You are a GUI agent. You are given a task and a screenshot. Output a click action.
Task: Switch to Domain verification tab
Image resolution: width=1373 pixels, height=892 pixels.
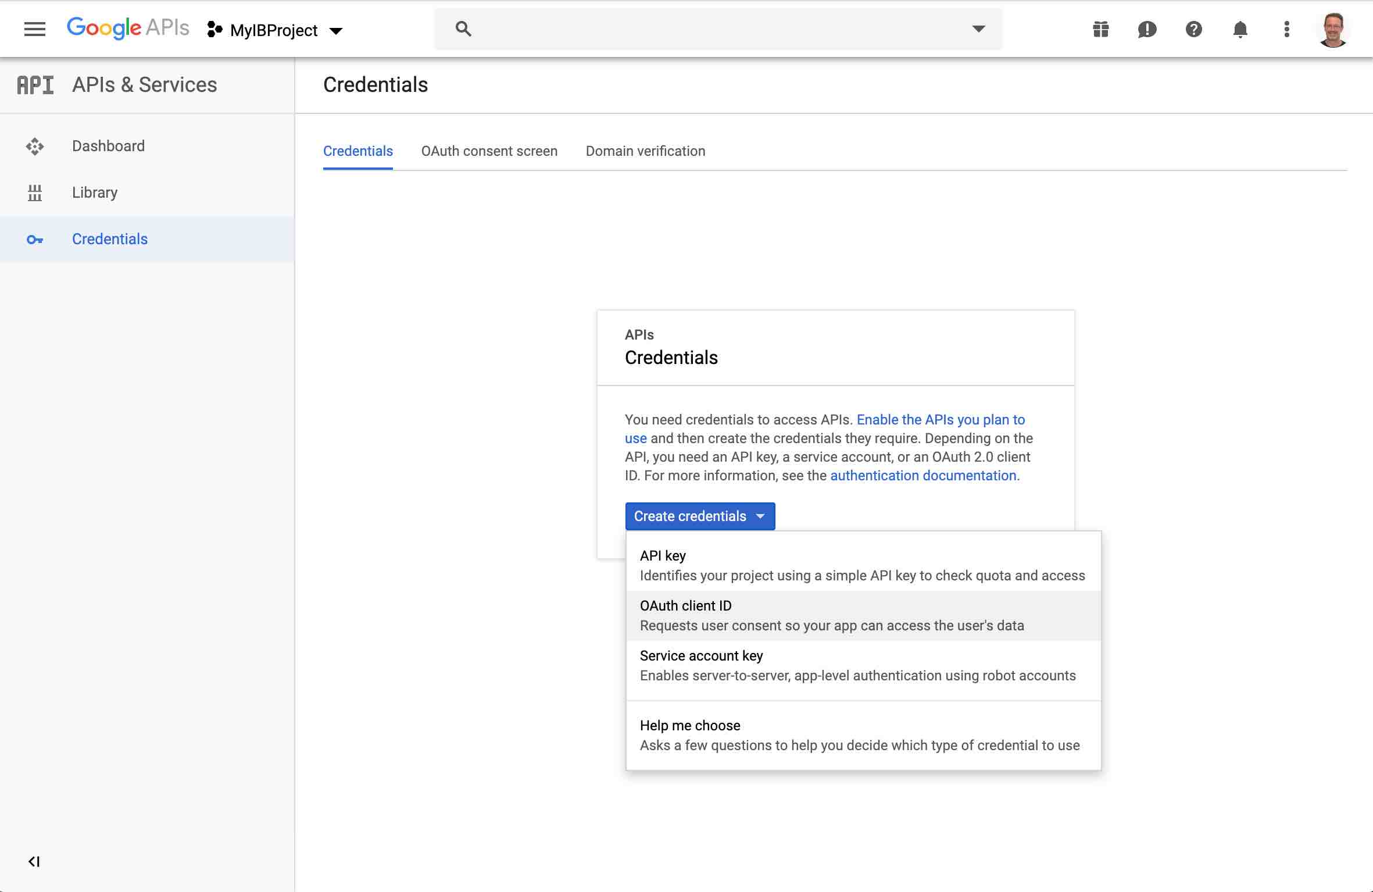(646, 151)
